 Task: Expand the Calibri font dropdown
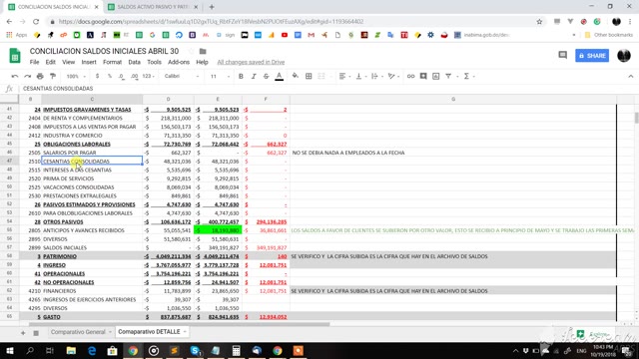coord(182,76)
